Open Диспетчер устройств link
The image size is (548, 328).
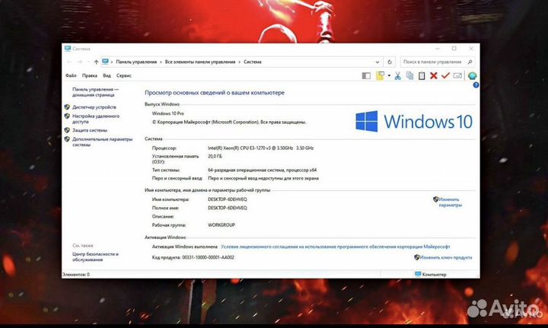[94, 107]
